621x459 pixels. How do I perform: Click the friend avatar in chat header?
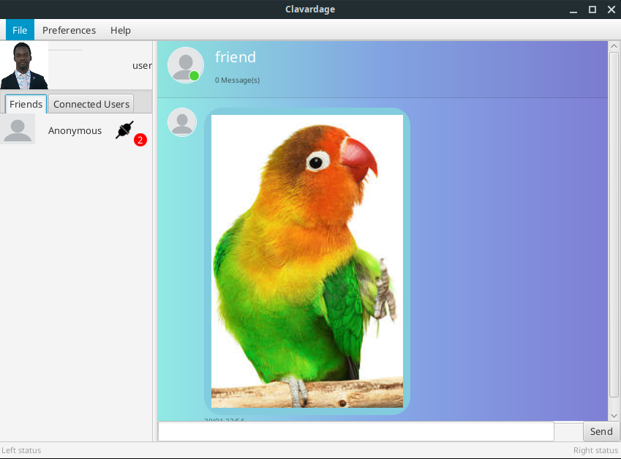tap(185, 65)
